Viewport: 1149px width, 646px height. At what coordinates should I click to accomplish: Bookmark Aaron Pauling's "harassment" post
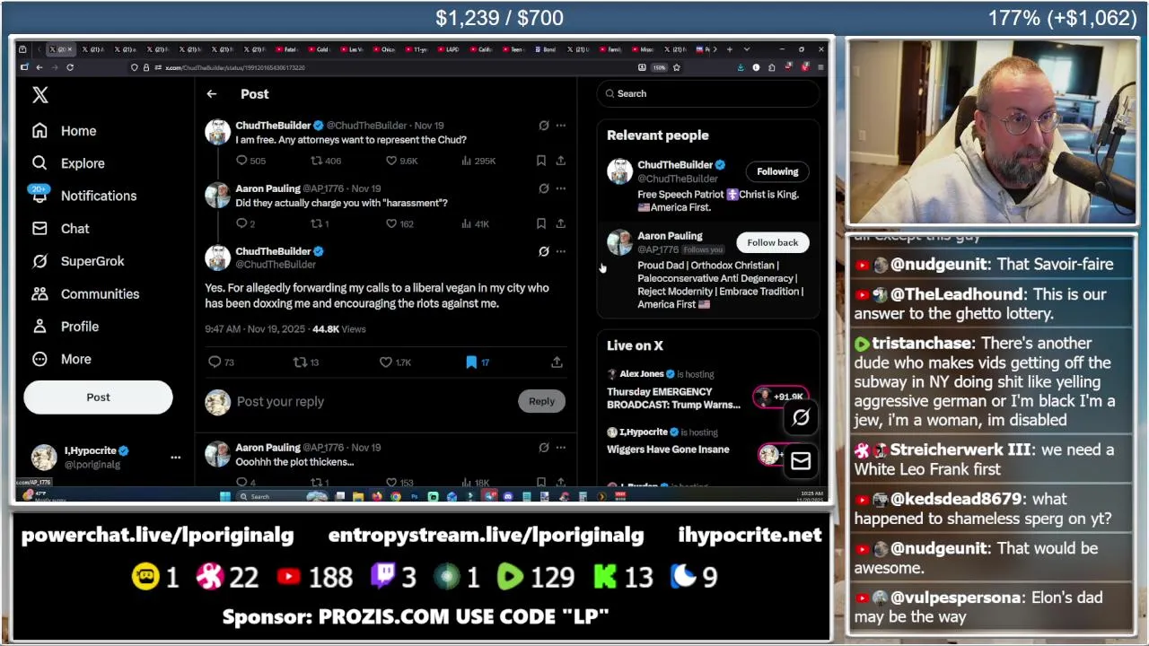(x=541, y=223)
